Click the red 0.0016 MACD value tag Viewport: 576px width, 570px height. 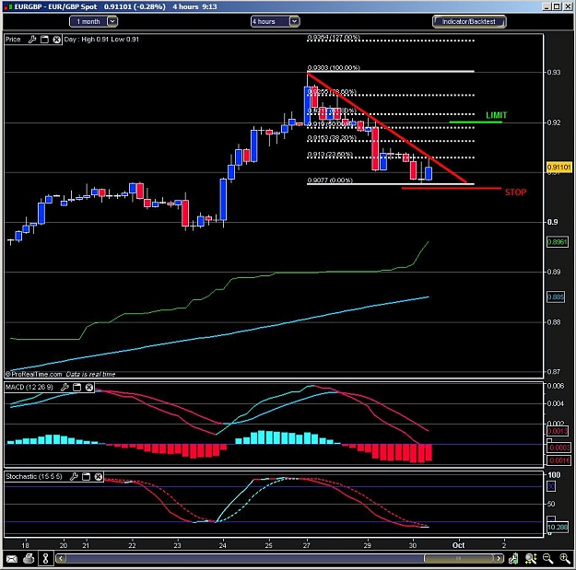558,460
